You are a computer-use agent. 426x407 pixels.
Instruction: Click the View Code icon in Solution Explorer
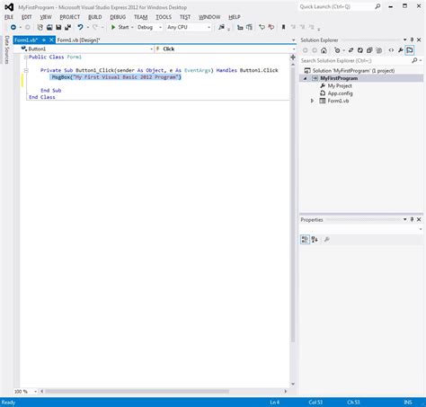[391, 50]
